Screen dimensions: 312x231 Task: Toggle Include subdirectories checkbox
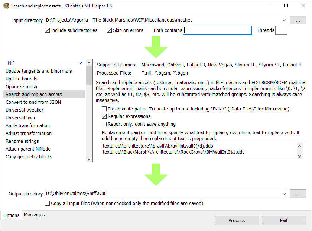pos(47,30)
